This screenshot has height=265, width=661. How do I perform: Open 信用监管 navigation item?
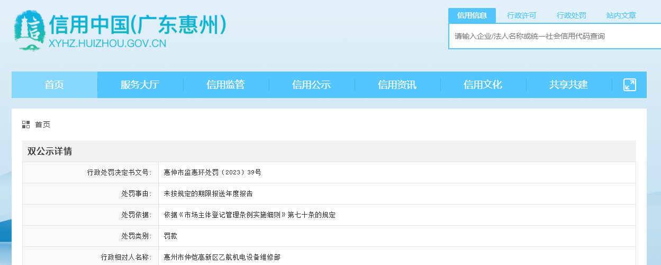[x=226, y=85]
